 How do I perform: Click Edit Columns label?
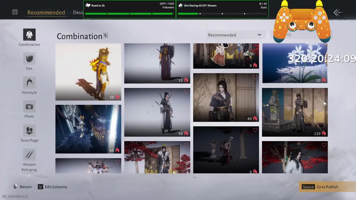click(x=56, y=187)
